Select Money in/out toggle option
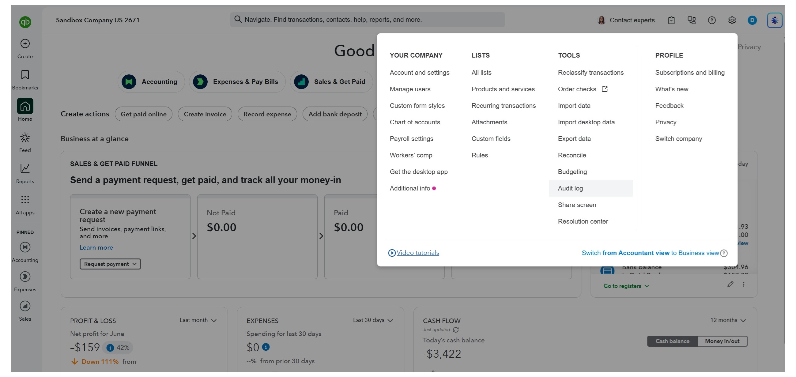Screen dimensions: 796x377 722,341
